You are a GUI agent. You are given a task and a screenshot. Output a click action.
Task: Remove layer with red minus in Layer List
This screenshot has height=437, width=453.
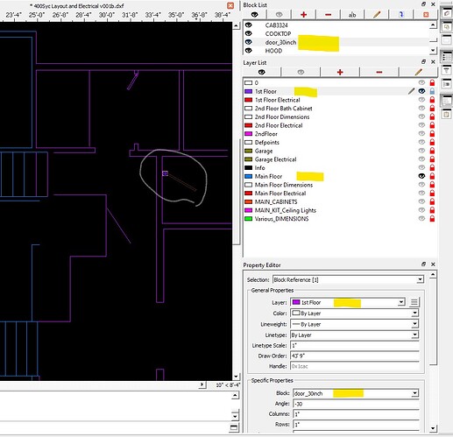point(379,72)
